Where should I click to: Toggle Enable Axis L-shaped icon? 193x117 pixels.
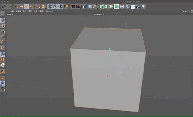(3, 47)
